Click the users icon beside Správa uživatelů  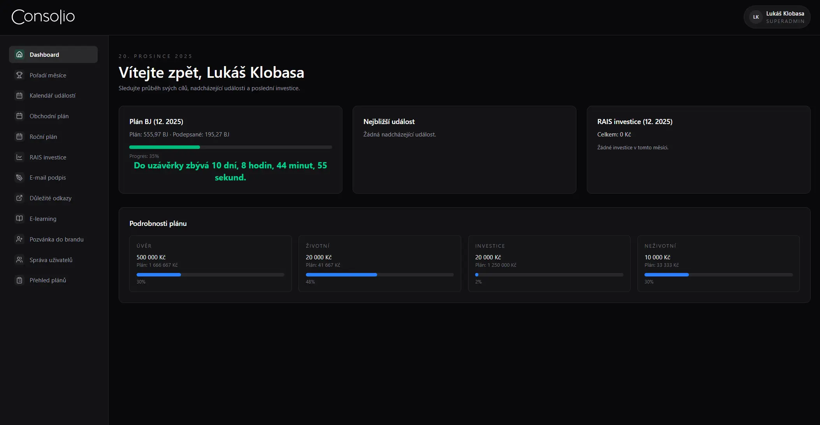pyautogui.click(x=19, y=260)
